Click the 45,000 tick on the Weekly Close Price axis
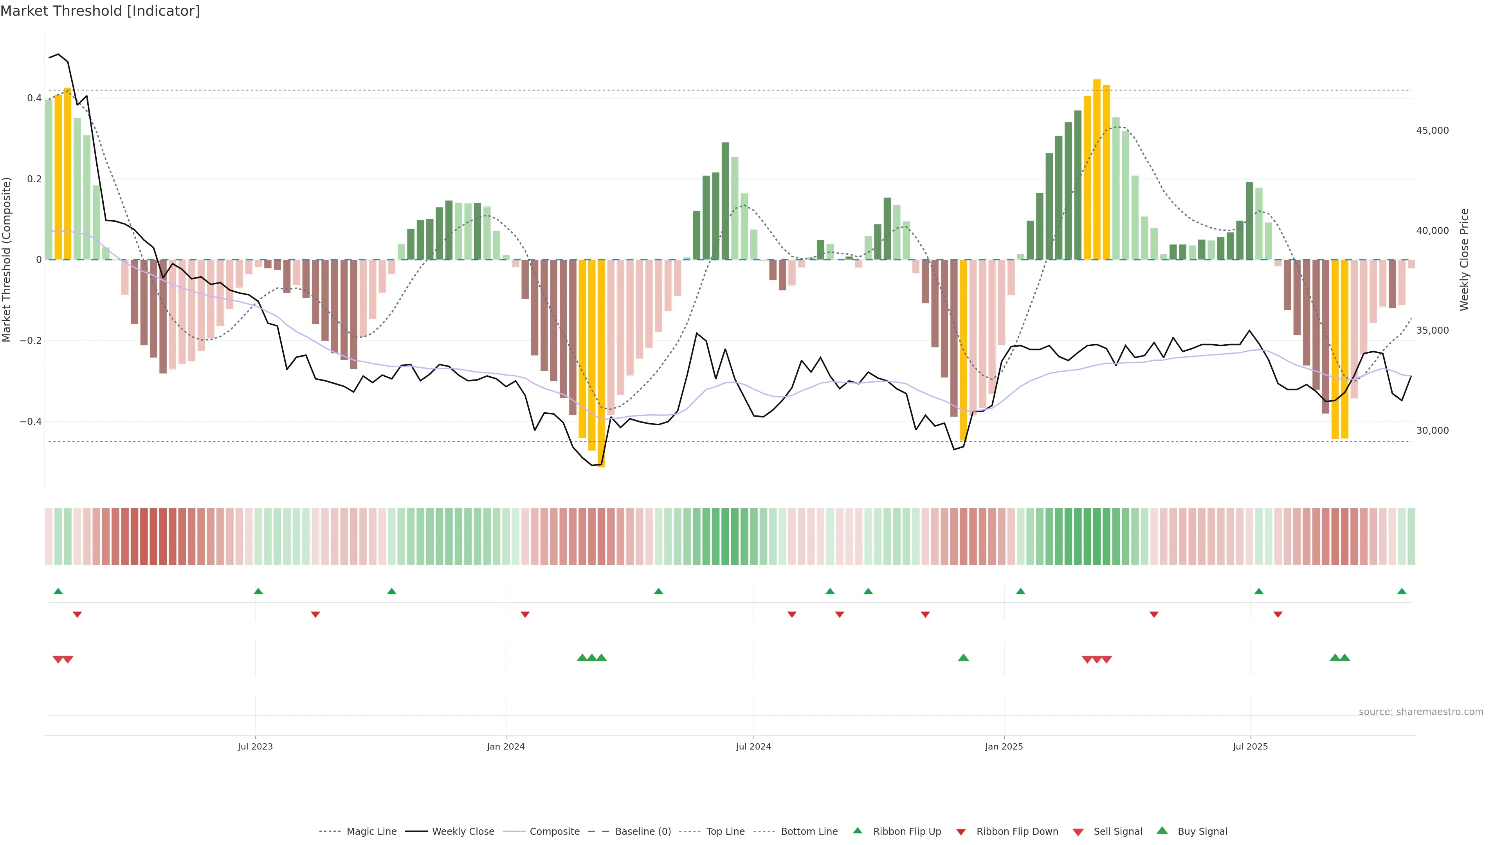This screenshot has height=845, width=1503. point(1432,131)
